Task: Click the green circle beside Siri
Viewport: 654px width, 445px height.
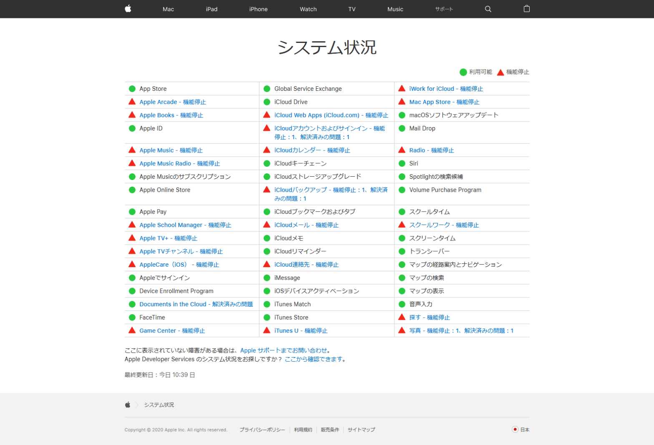Action: [402, 163]
